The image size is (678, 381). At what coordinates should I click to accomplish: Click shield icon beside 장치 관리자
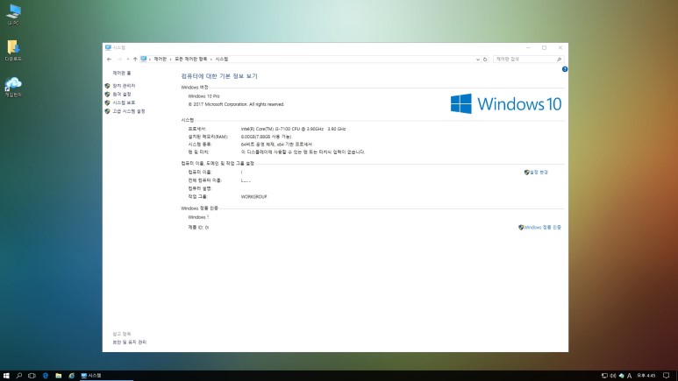click(107, 86)
